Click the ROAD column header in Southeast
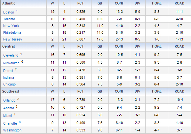This screenshot has width=191, height=134. click(x=179, y=91)
